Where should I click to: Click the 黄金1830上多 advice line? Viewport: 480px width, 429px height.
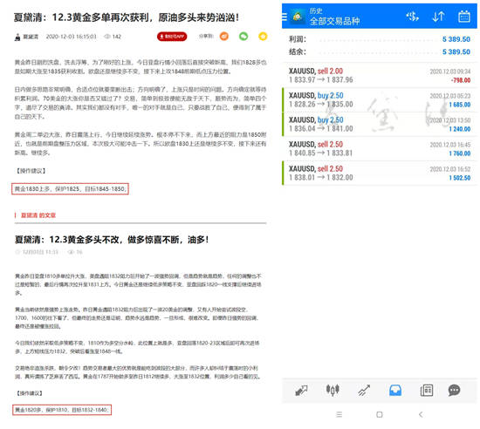coord(70,189)
